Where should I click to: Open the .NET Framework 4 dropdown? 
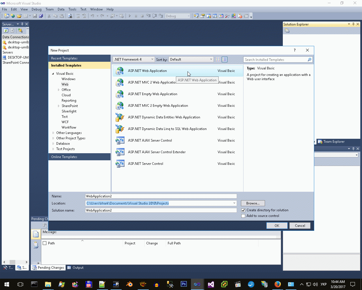tap(133, 59)
